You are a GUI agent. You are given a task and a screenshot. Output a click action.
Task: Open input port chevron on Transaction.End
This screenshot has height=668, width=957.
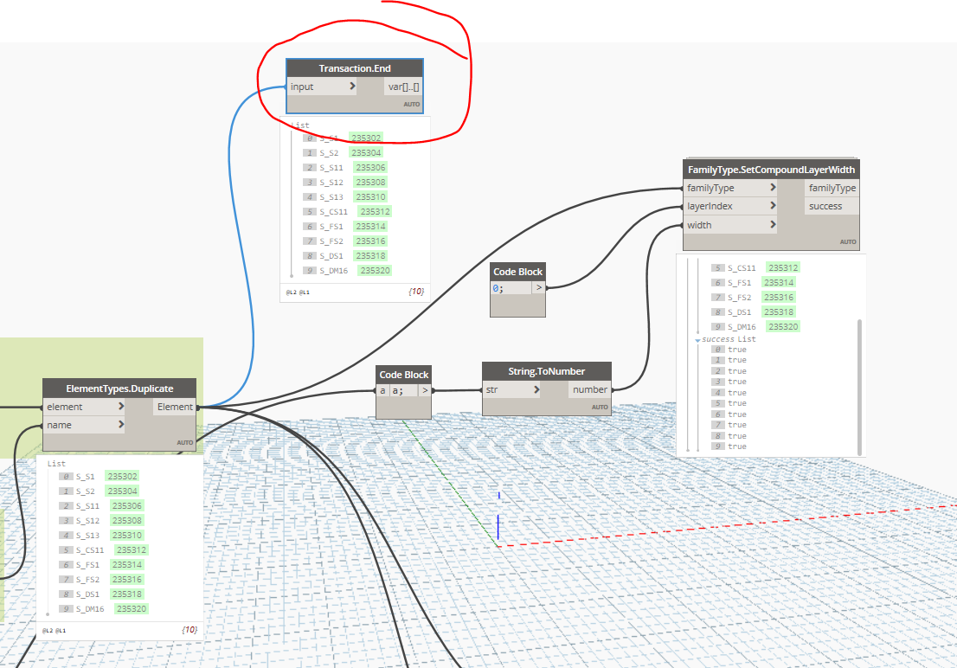tap(352, 86)
